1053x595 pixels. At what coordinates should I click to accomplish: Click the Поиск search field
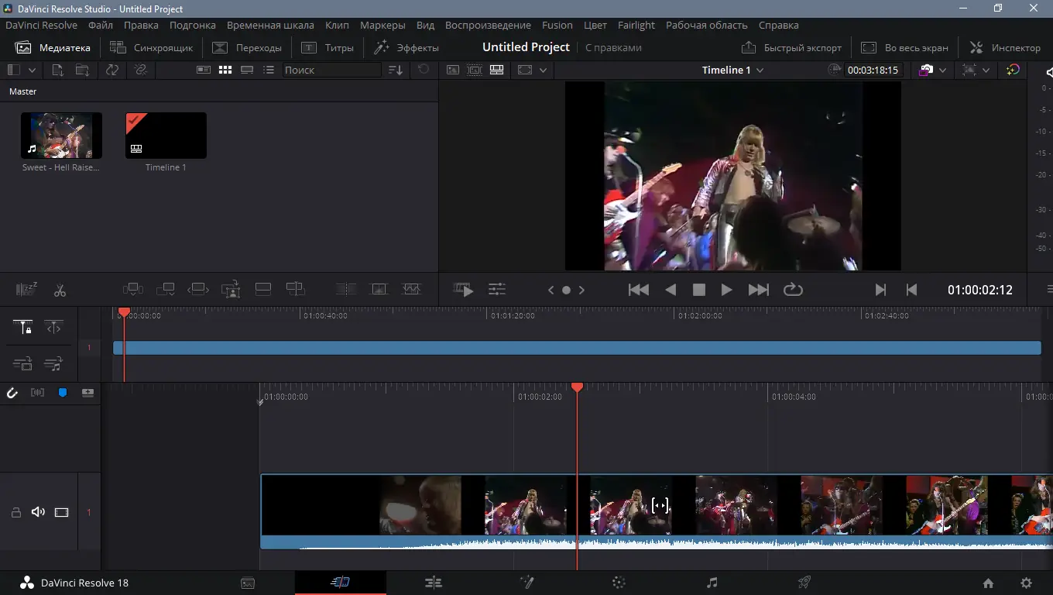[331, 70]
